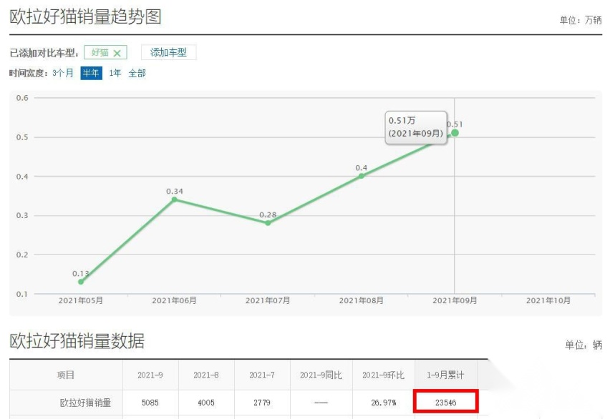Image resolution: width=610 pixels, height=419 pixels.
Task: Click the 2021年08月 x-axis label
Action: 362,300
